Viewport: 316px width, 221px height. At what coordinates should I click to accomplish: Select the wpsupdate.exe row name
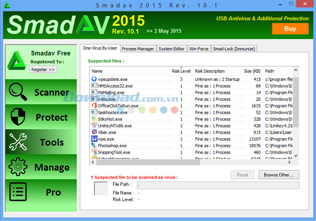(113, 79)
